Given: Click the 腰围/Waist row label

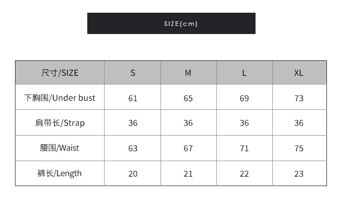Looking at the screenshot, I should pyautogui.click(x=60, y=148).
